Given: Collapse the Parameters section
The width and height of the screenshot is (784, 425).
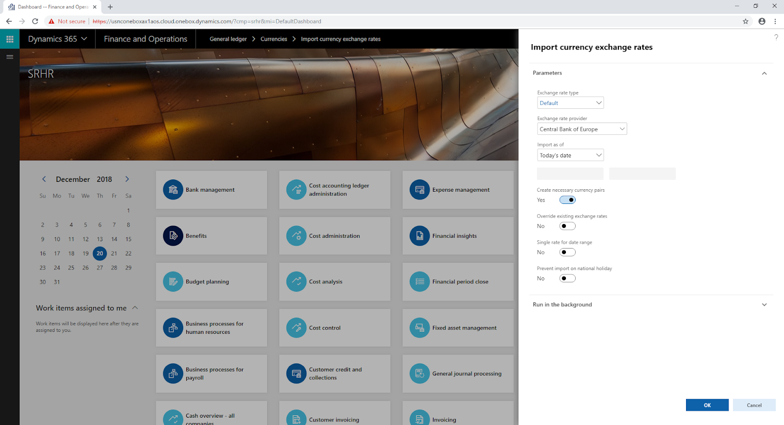Looking at the screenshot, I should point(764,73).
